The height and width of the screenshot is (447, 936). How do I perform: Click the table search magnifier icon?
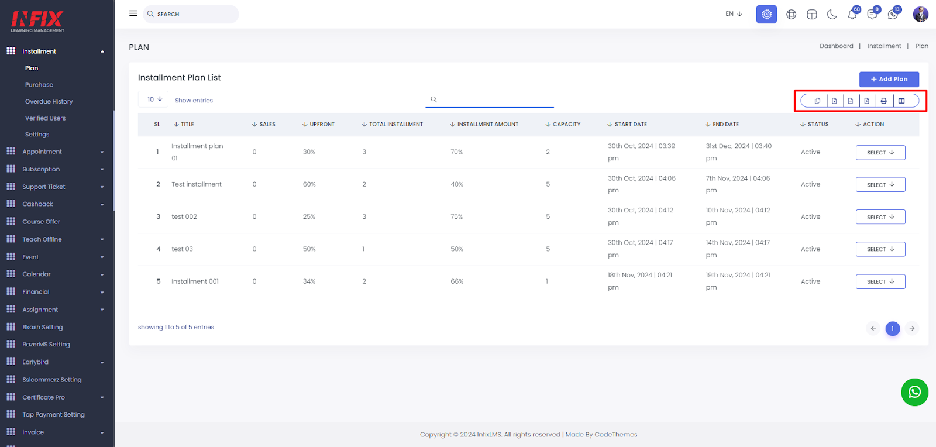(x=433, y=99)
